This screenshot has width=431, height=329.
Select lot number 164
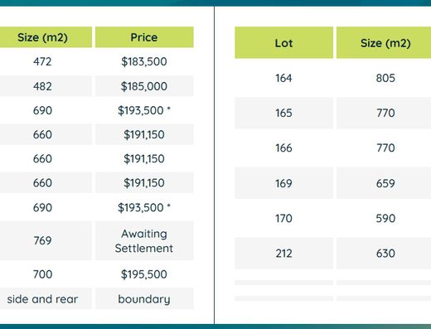point(283,78)
